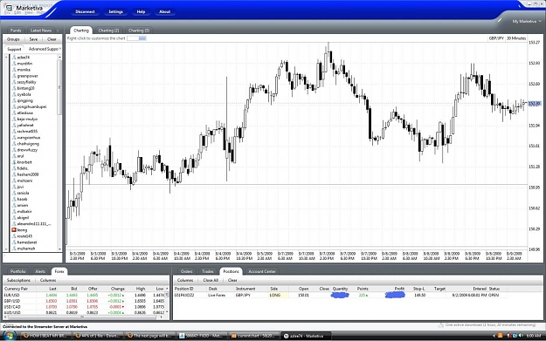Screen dimensions: 546x341
Task: Click the orange system tray icon
Action: pos(501,336)
